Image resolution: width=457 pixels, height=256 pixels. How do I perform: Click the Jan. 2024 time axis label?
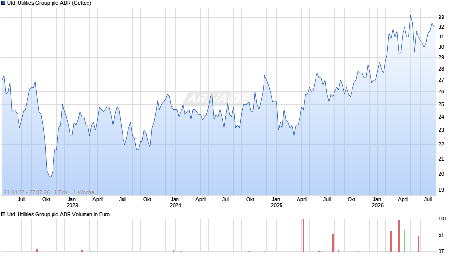click(175, 202)
